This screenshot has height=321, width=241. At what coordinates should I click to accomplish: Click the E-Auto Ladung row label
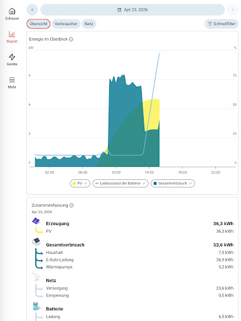60,260
